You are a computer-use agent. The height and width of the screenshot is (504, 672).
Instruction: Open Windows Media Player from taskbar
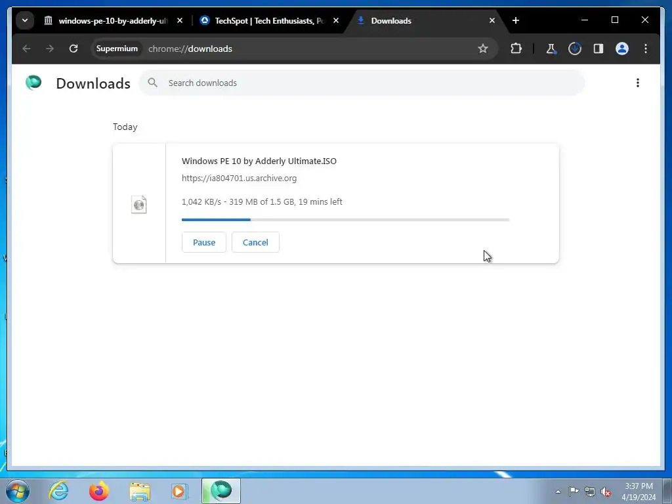[179, 491]
